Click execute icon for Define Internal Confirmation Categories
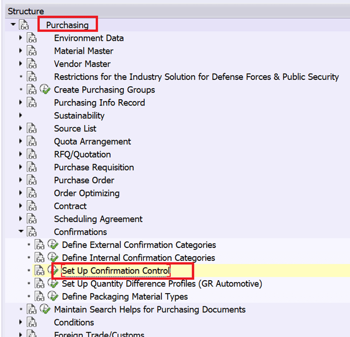 (x=53, y=258)
